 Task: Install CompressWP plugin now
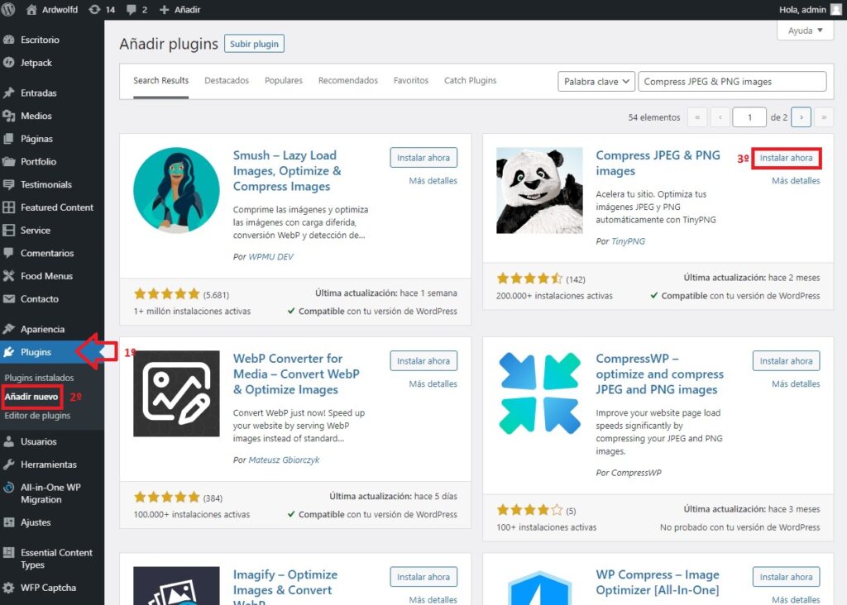pyautogui.click(x=786, y=361)
